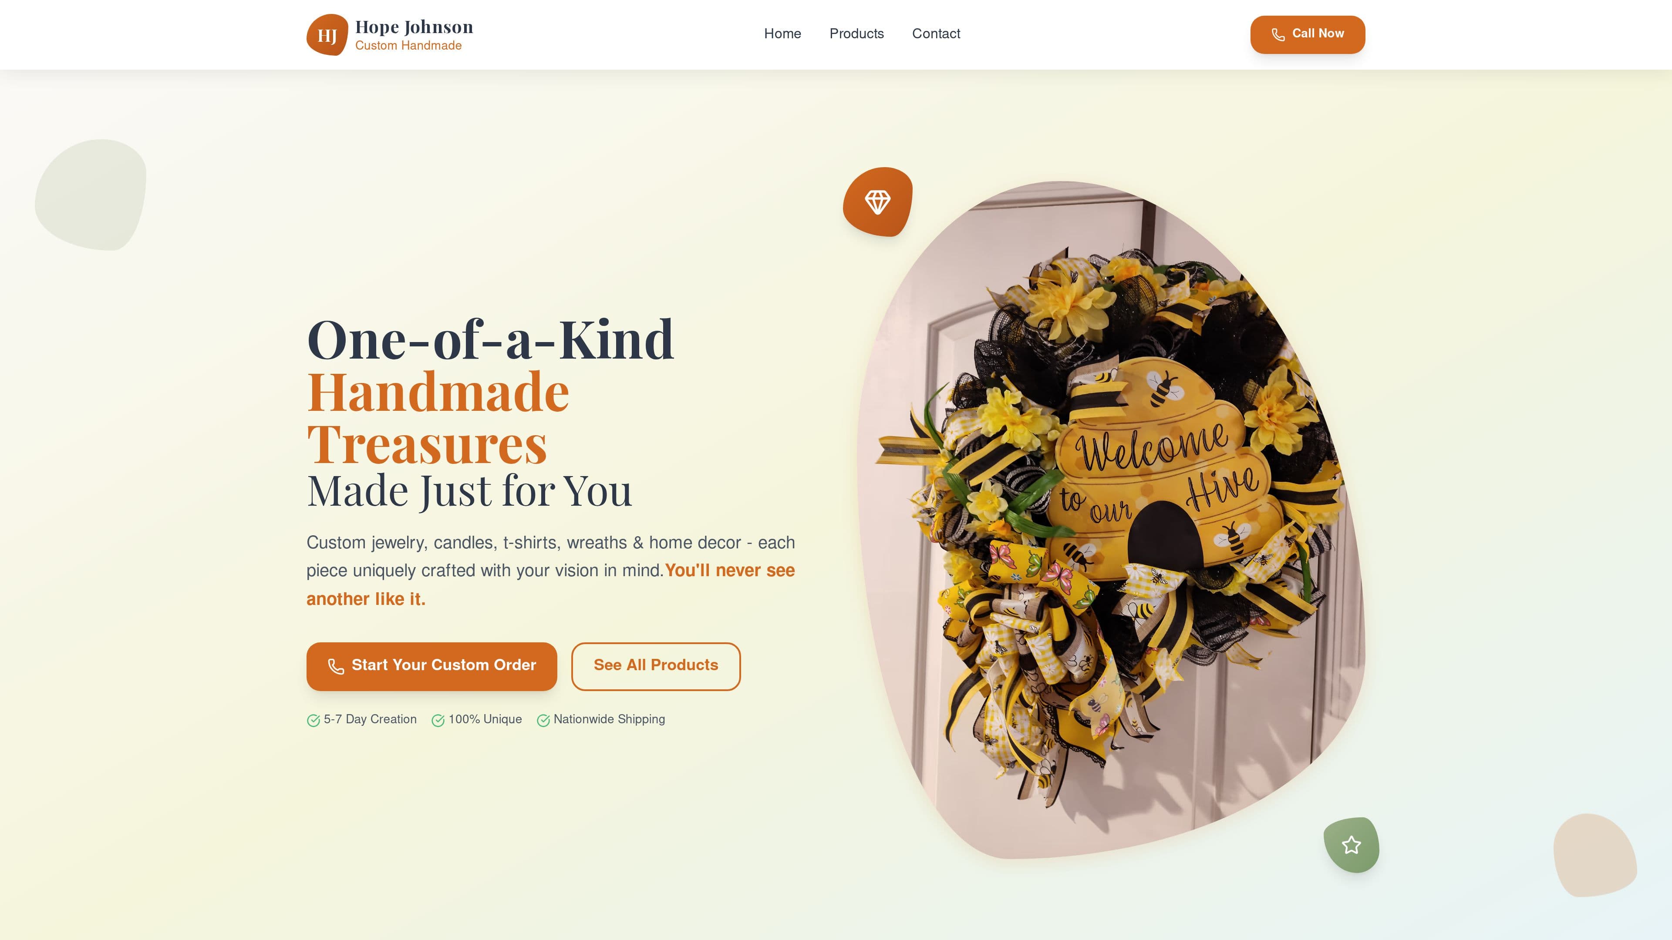
Task: Click the HJ logo badge
Action: [x=327, y=35]
